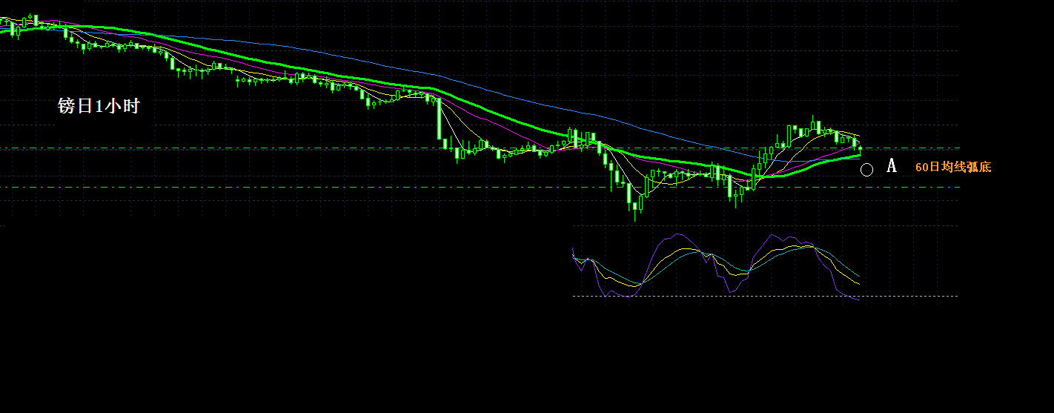Screen dimensions: 1054x413
Task: Click the letter 'A' marker label
Action: [x=892, y=165]
